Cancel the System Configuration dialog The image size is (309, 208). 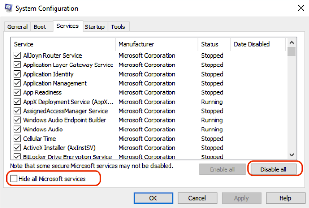pyautogui.click(x=197, y=198)
